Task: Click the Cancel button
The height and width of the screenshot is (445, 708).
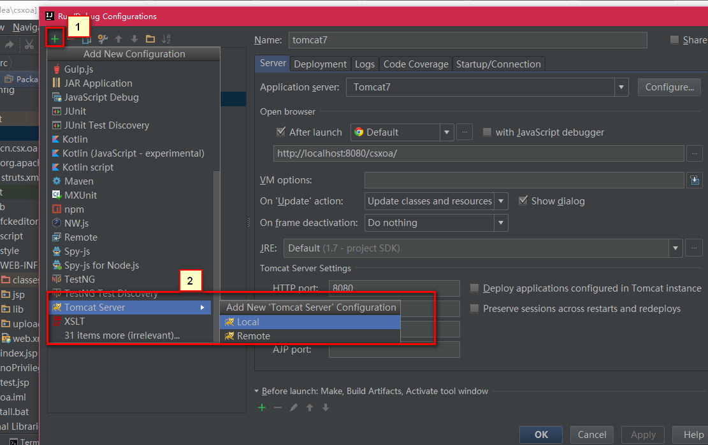Action: click(592, 435)
